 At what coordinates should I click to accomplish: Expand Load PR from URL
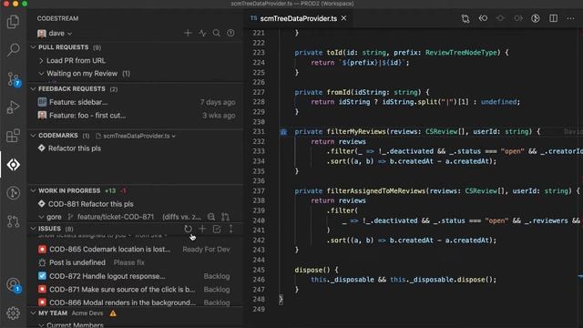click(x=41, y=61)
